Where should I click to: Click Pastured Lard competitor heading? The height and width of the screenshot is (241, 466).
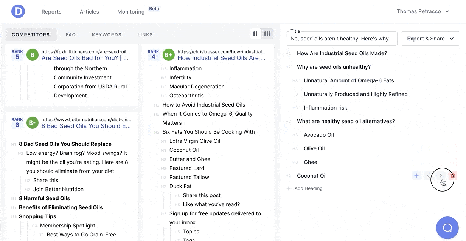(187, 168)
